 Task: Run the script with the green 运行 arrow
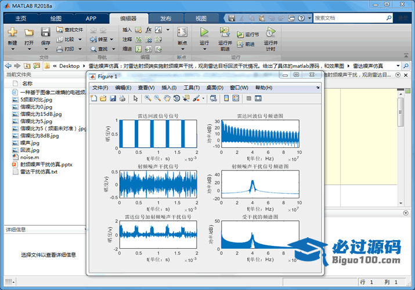pos(204,32)
